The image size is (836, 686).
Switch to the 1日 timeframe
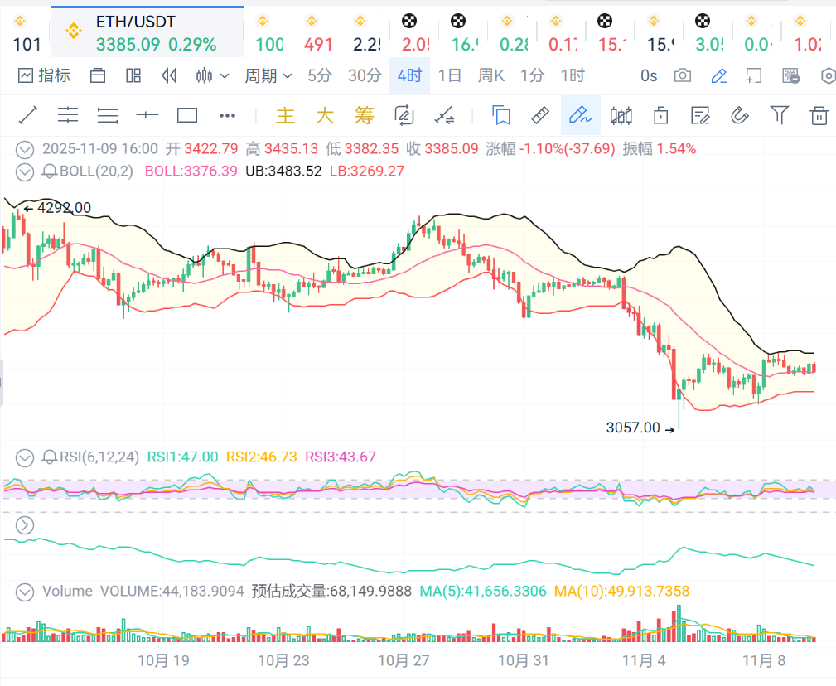pyautogui.click(x=450, y=76)
